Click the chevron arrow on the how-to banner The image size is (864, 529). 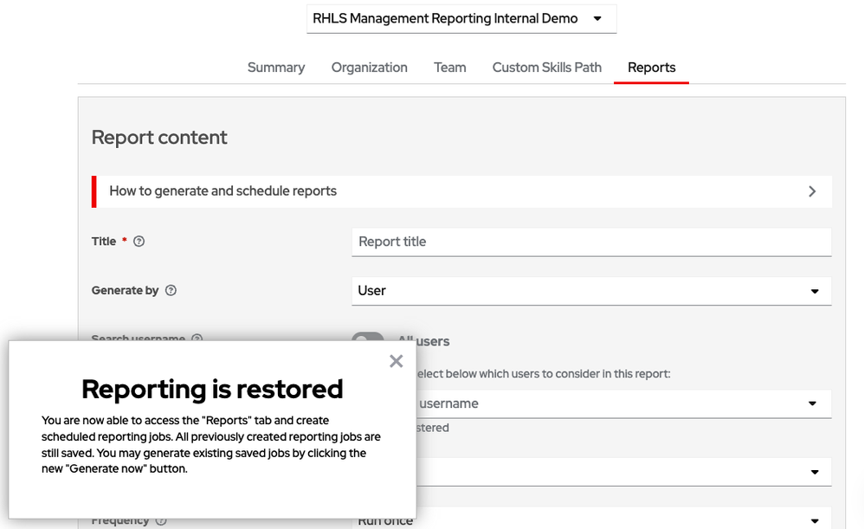click(811, 191)
